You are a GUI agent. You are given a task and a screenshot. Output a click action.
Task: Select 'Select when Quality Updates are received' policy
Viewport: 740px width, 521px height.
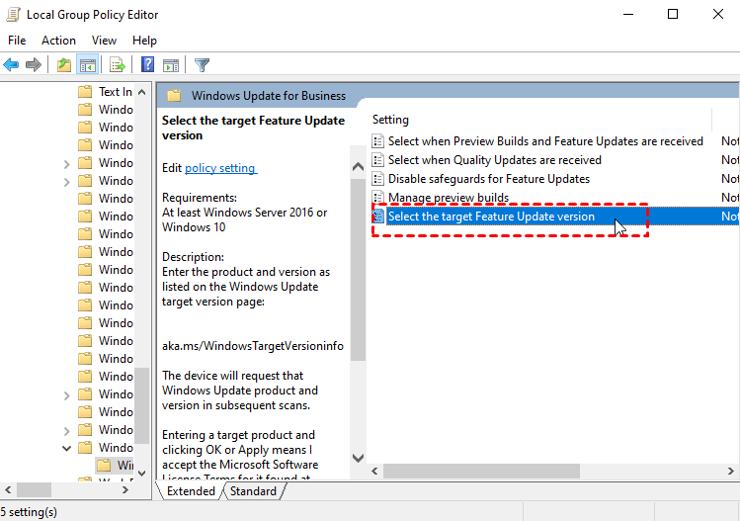click(495, 159)
